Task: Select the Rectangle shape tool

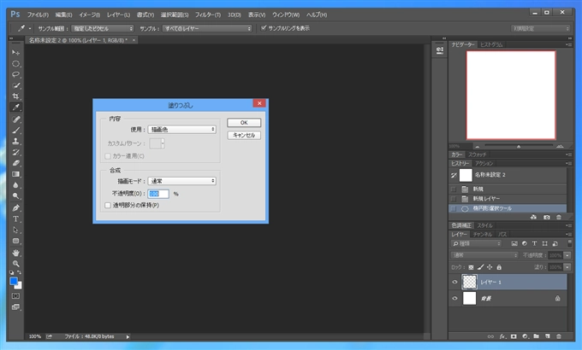Action: pos(15,241)
